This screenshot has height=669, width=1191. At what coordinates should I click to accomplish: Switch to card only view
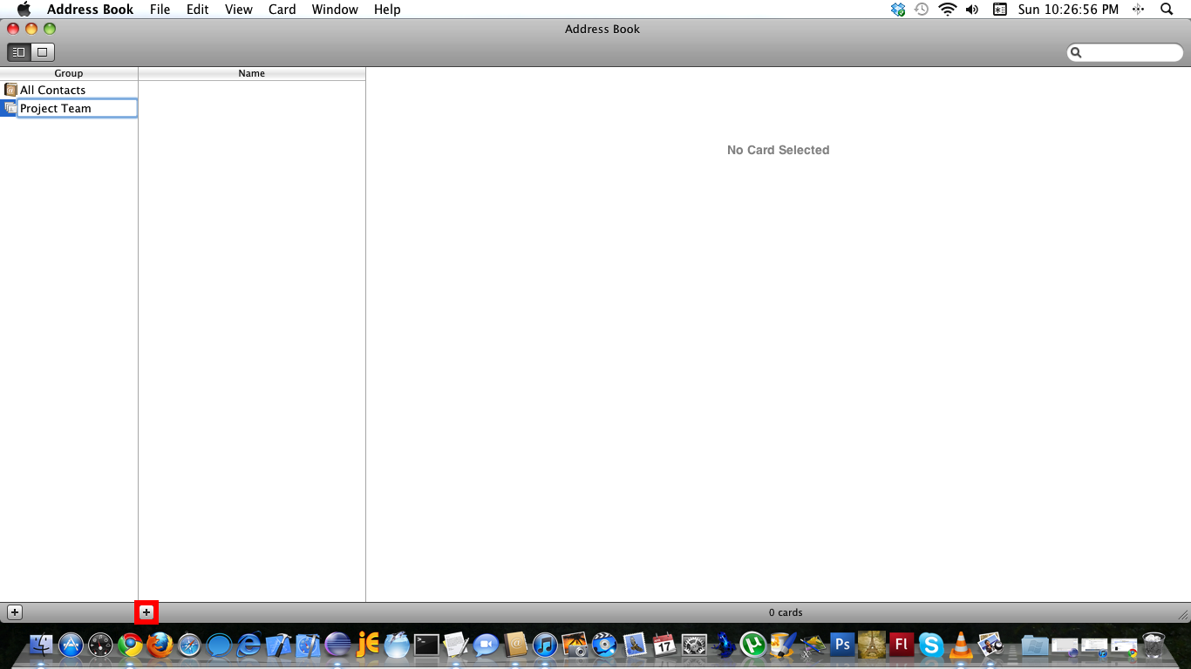[42, 52]
